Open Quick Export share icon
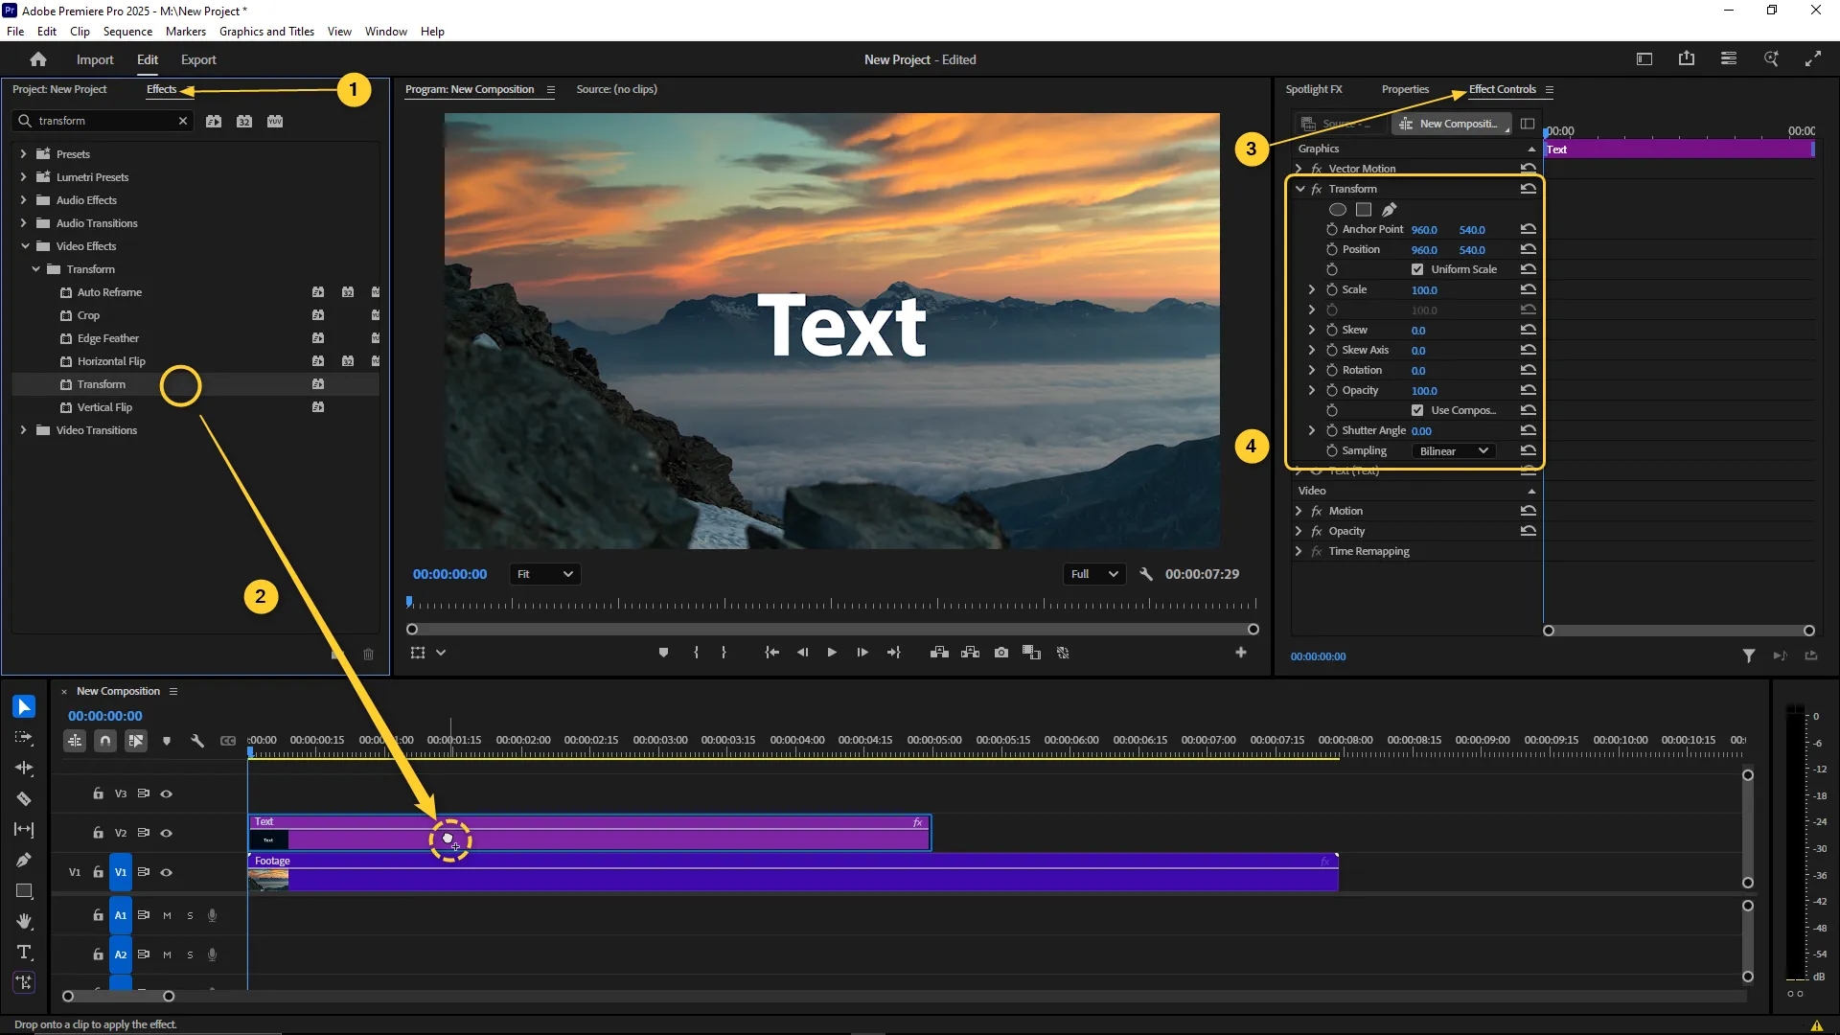 click(x=1687, y=59)
